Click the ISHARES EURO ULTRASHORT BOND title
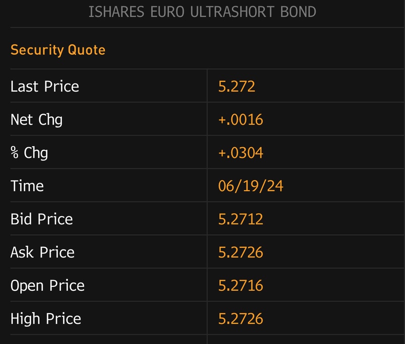 click(202, 12)
